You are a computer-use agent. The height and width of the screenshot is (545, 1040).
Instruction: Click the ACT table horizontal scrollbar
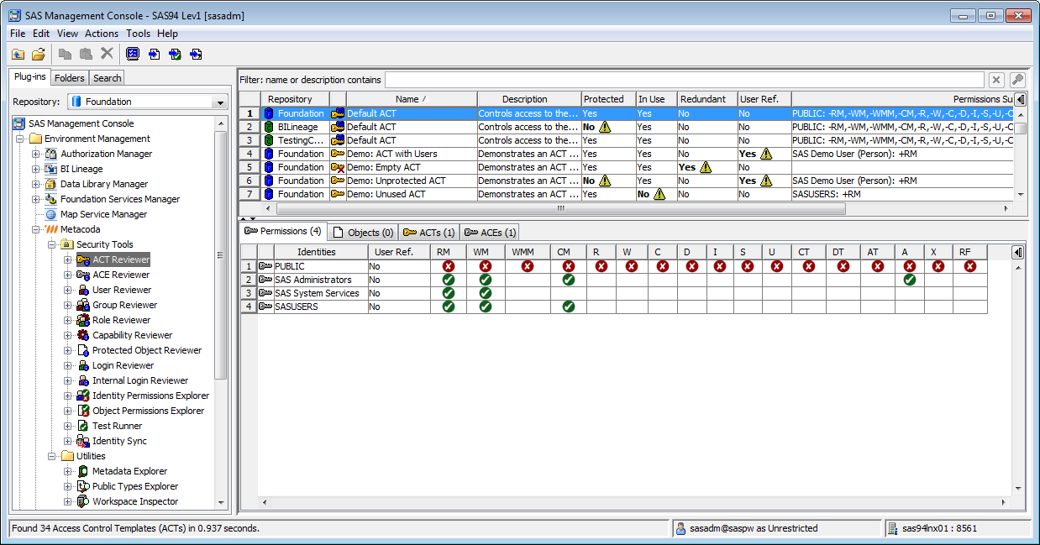(560, 208)
